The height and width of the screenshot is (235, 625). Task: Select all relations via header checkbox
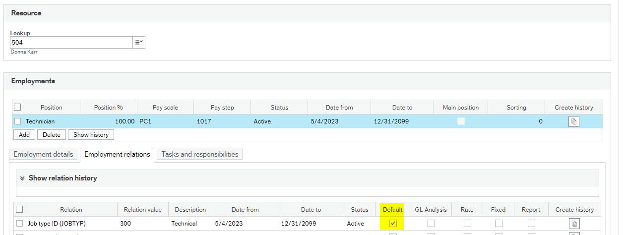pyautogui.click(x=19, y=209)
